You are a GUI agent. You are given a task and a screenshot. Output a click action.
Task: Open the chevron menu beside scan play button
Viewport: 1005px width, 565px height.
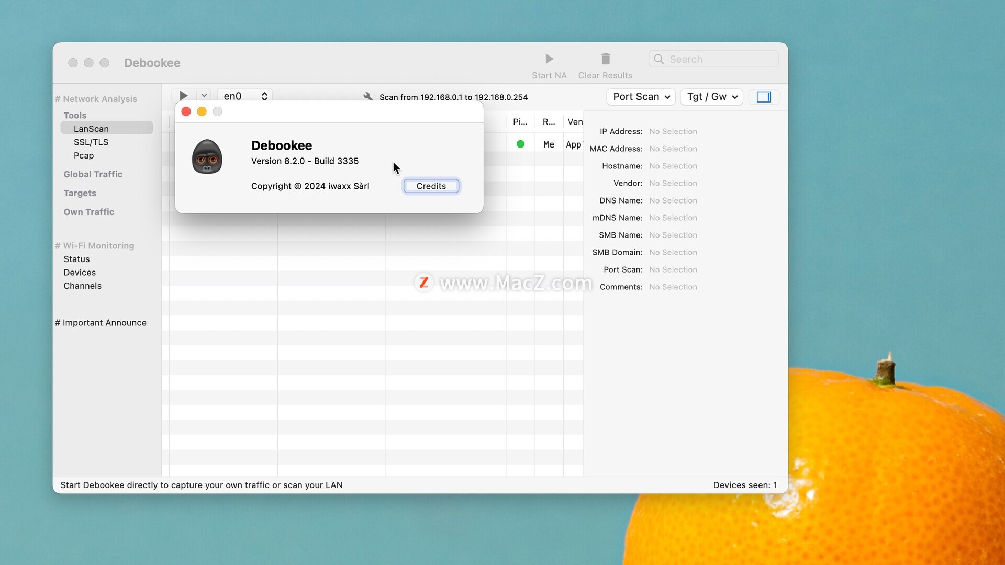(x=204, y=96)
